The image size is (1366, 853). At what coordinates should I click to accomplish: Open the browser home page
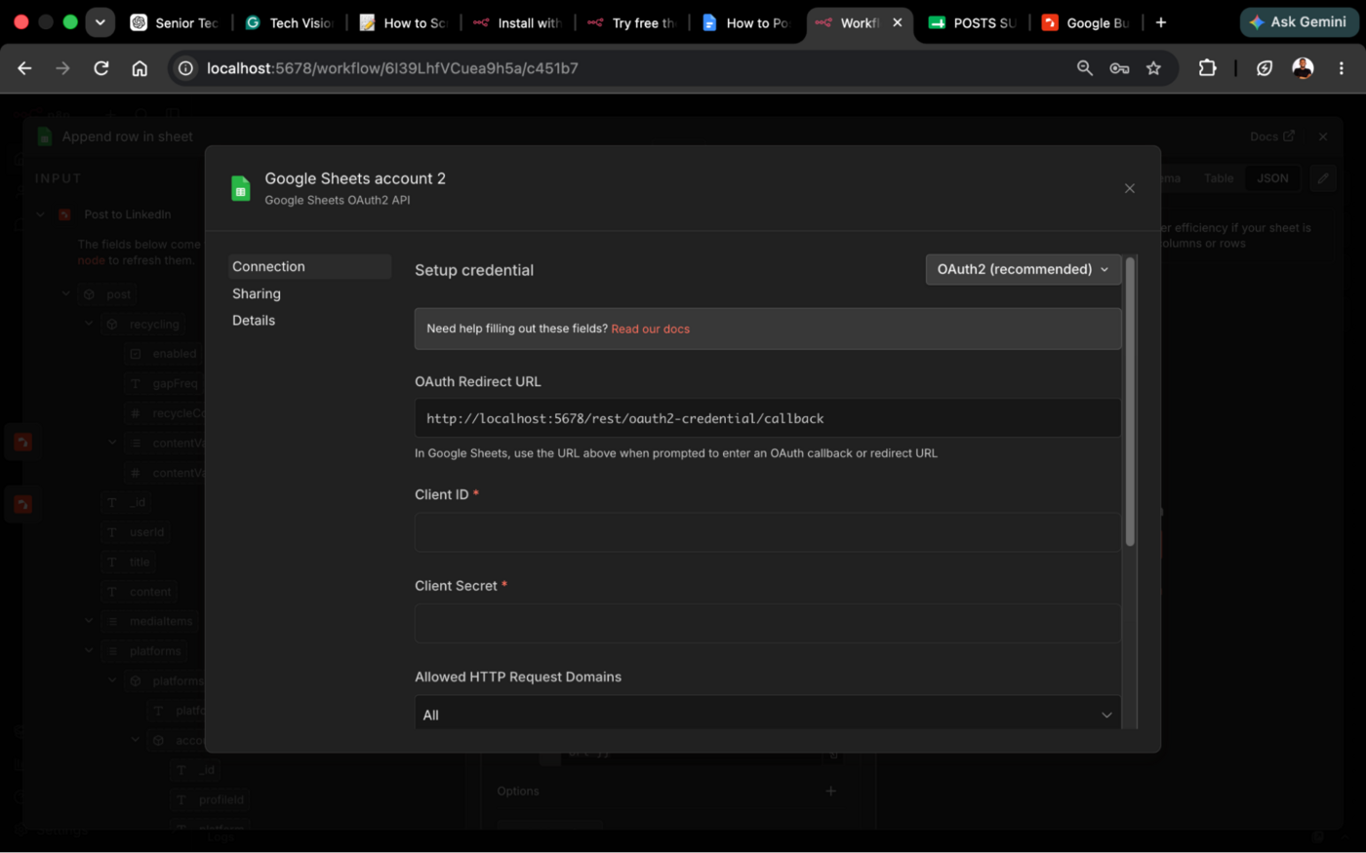point(140,68)
